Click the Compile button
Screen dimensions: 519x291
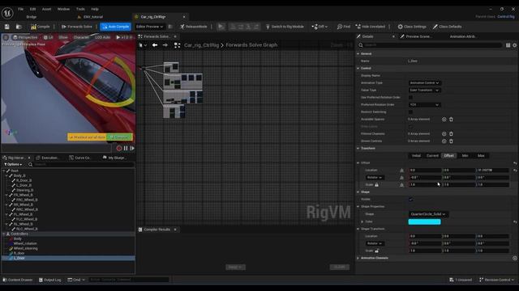tap(40, 27)
